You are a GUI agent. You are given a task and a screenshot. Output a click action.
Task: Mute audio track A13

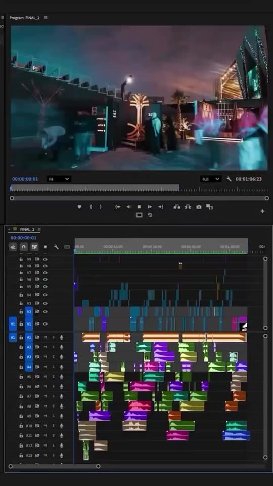pos(45,455)
